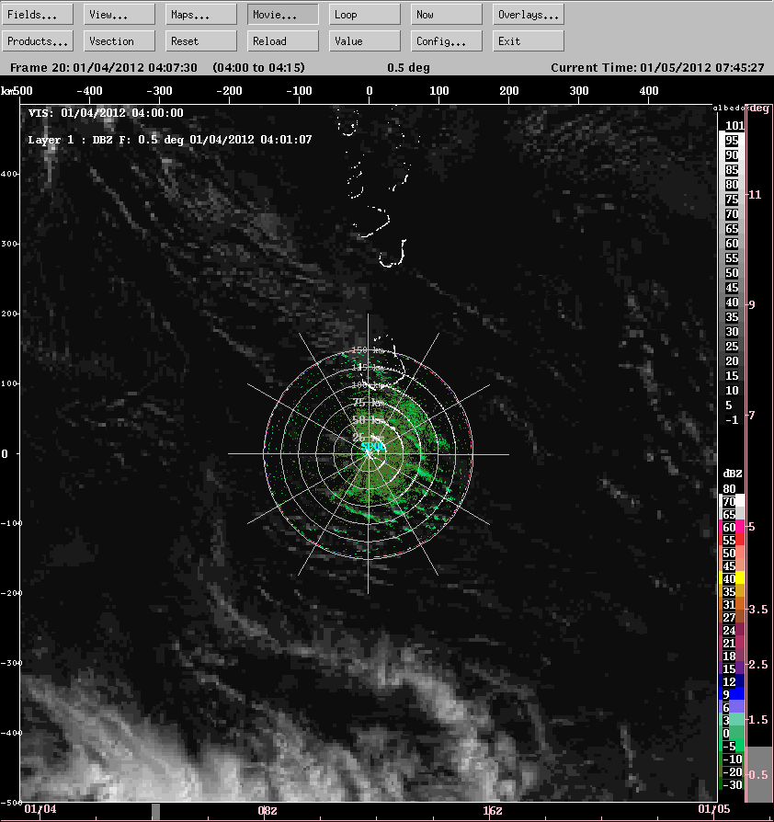Click the cyan SPOL radar site label
The image size is (774, 822).
tap(373, 448)
